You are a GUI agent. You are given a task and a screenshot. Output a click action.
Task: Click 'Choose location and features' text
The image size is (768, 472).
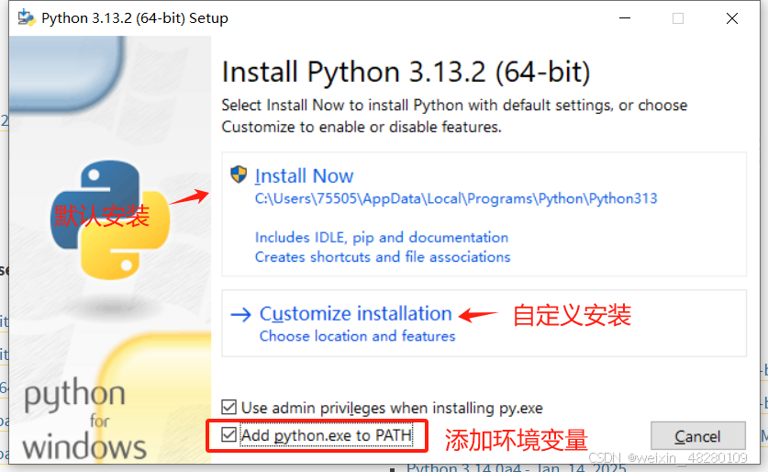coord(357,336)
